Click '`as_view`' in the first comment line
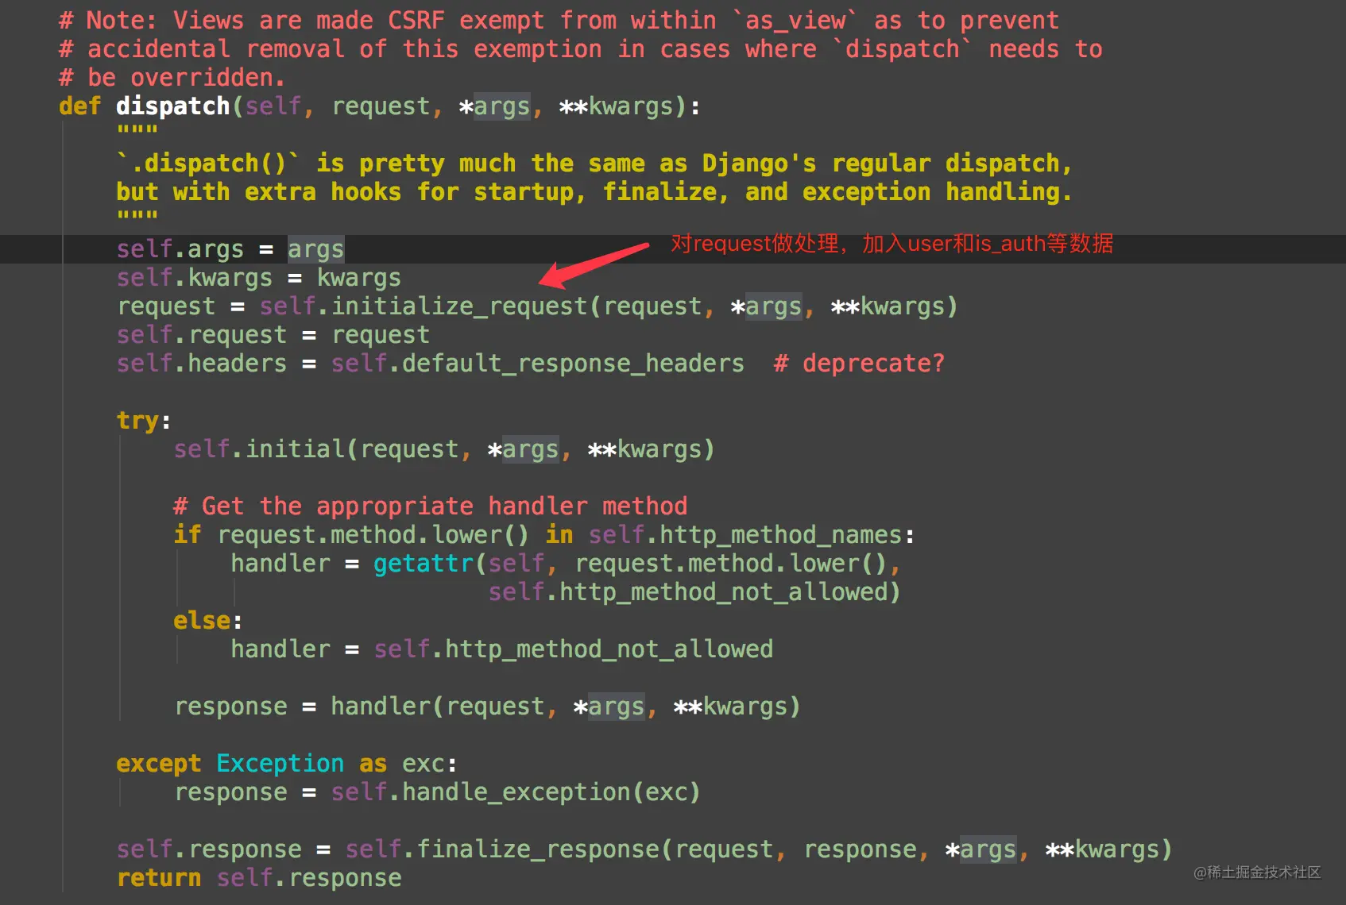 click(x=794, y=20)
